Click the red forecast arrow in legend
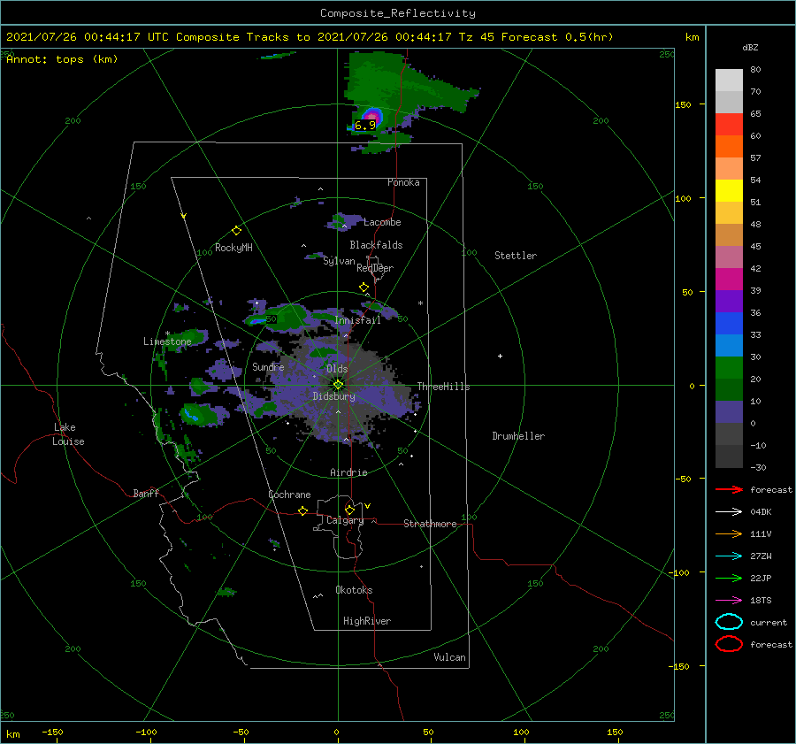Screen dimensions: 796x744 [x=729, y=489]
